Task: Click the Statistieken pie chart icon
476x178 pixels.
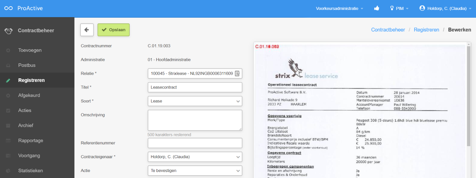Action: pos(8,170)
